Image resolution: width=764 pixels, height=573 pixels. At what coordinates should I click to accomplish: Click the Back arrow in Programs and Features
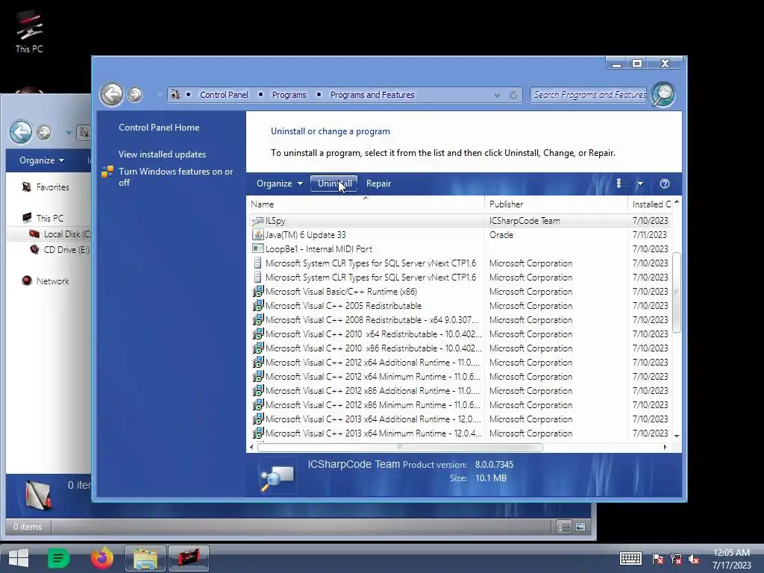[112, 94]
